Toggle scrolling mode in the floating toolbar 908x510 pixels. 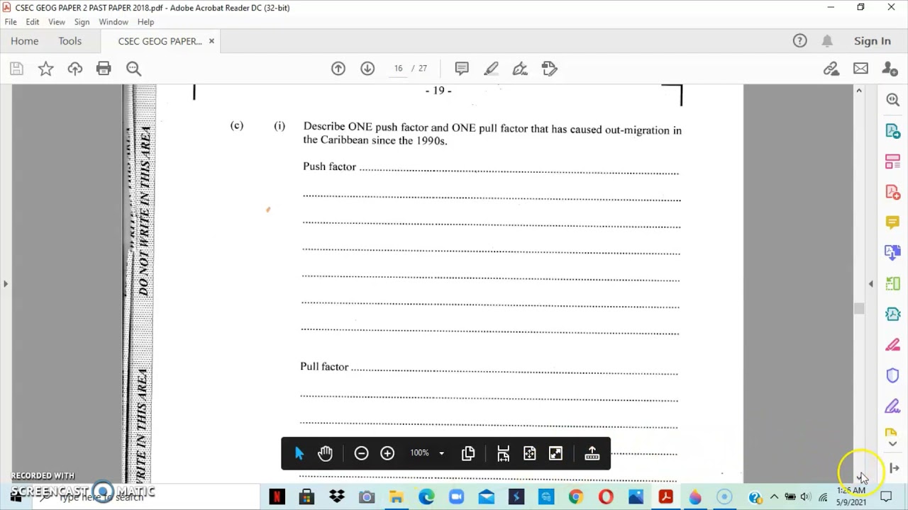pyautogui.click(x=503, y=453)
